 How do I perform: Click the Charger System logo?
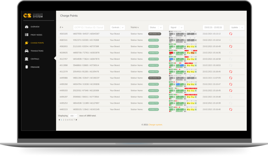point(33,16)
